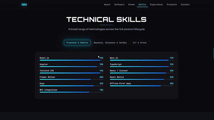
Task: Click the Expo skill label
Action: coord(42,83)
